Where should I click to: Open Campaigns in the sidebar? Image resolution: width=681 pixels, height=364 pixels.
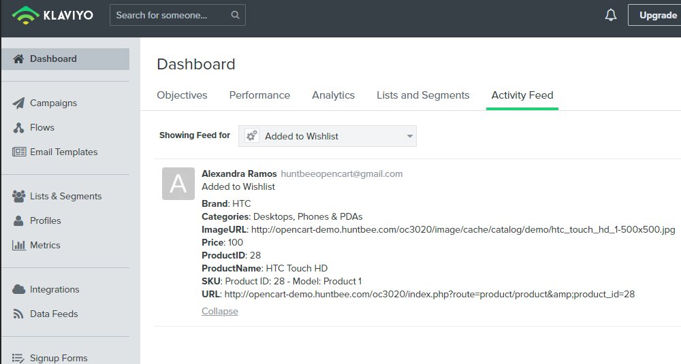click(x=53, y=103)
